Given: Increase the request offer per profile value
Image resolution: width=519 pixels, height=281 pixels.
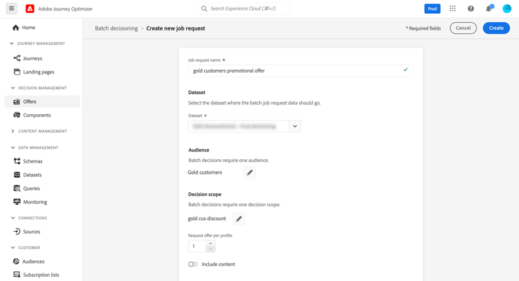Looking at the screenshot, I should pos(210,243).
